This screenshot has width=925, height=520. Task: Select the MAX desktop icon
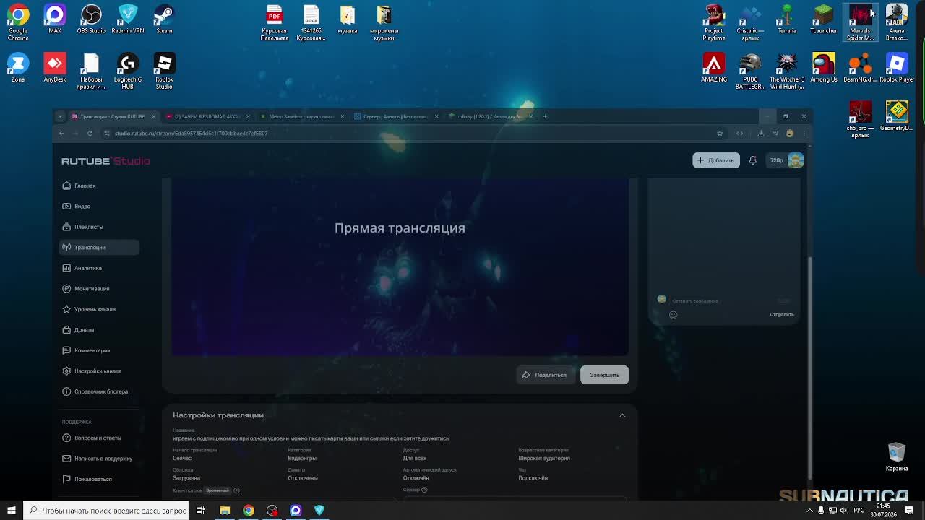point(55,19)
